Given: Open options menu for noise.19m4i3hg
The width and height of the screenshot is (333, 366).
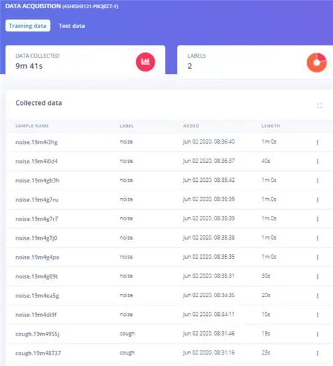Looking at the screenshot, I should [317, 142].
